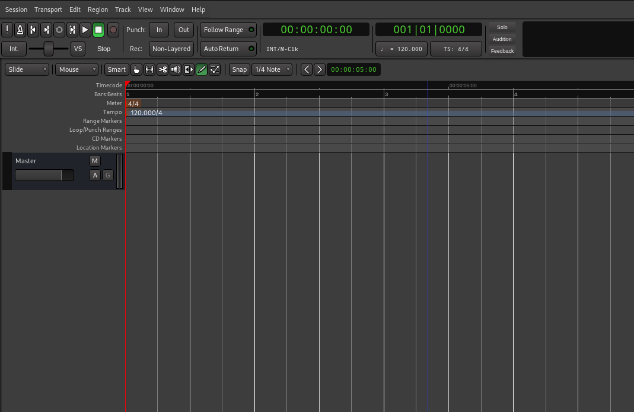This screenshot has width=634, height=412.
Task: Select the Draw (pencil) tool
Action: [x=202, y=69]
